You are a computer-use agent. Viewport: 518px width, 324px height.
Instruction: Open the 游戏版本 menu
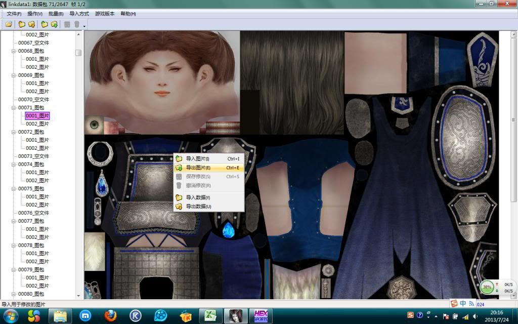[x=104, y=14]
